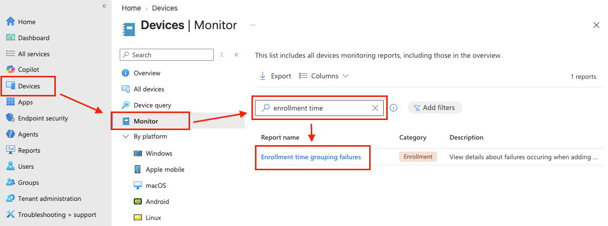Open Apps in the sidebar
The width and height of the screenshot is (608, 226).
25,102
